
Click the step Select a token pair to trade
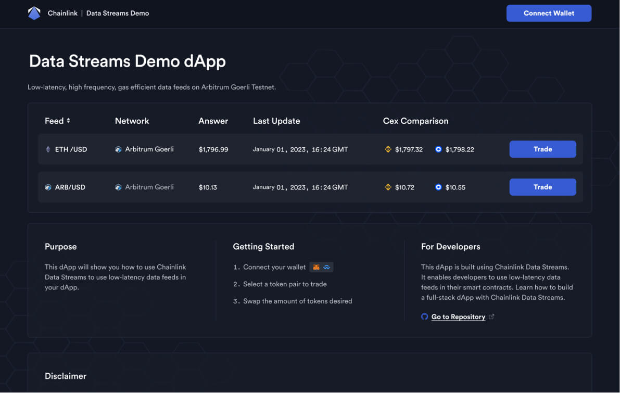285,284
